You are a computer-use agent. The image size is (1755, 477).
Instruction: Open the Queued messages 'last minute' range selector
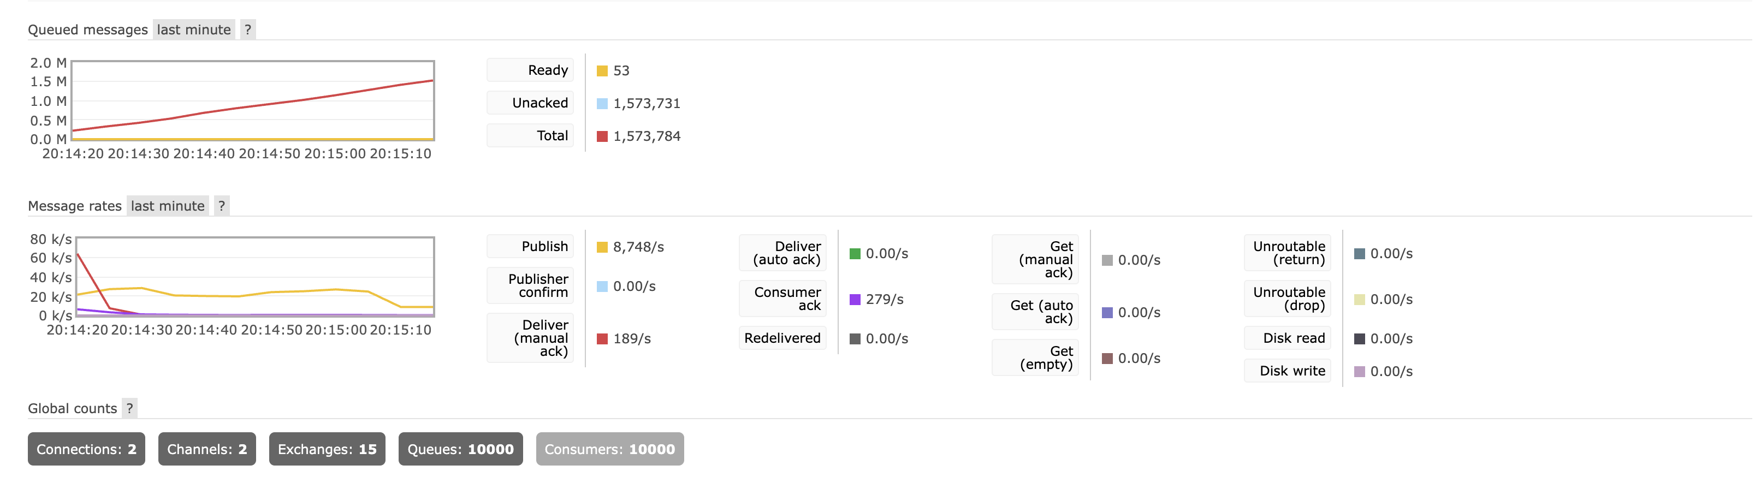tap(193, 29)
